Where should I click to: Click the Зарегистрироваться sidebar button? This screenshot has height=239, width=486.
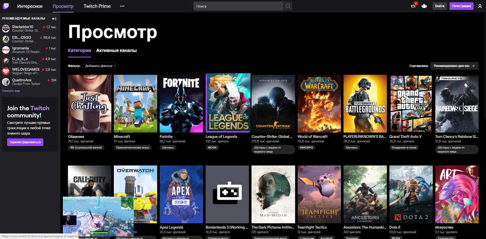(x=25, y=142)
